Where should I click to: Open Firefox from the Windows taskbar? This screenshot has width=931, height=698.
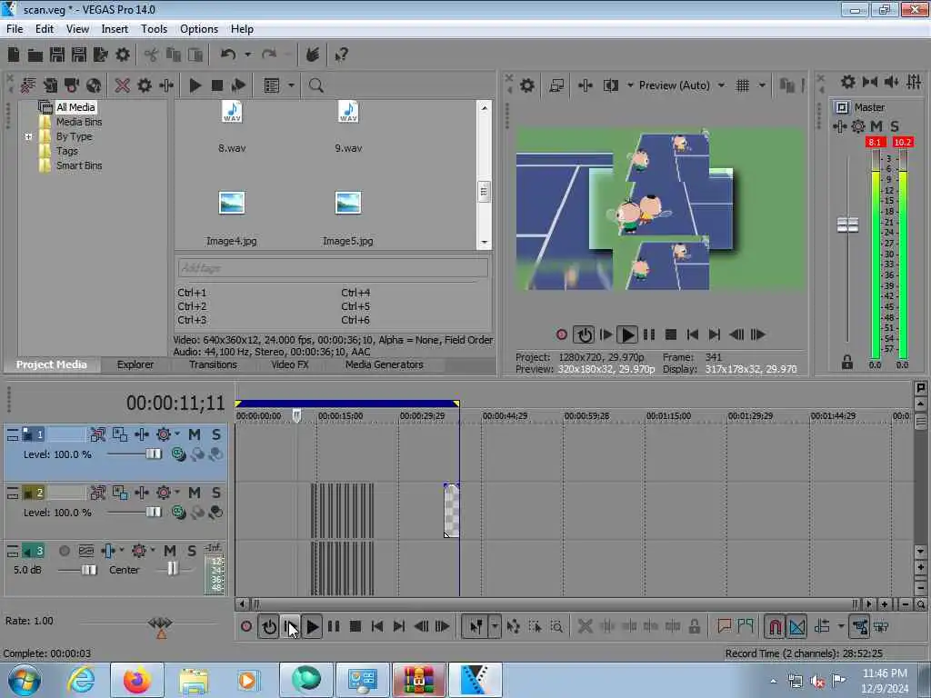point(137,680)
